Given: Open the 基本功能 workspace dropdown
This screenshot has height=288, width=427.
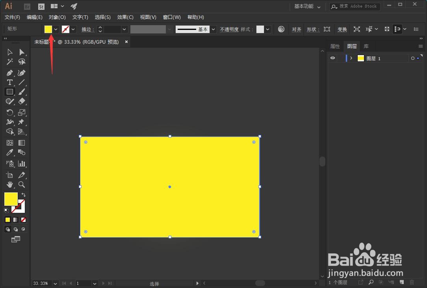Looking at the screenshot, I should (x=307, y=6).
